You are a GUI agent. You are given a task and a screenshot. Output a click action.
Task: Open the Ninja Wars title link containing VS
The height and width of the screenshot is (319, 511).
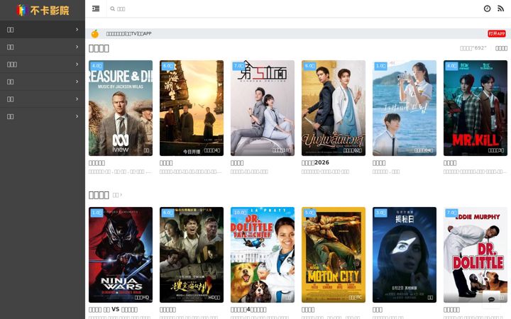[x=113, y=309]
